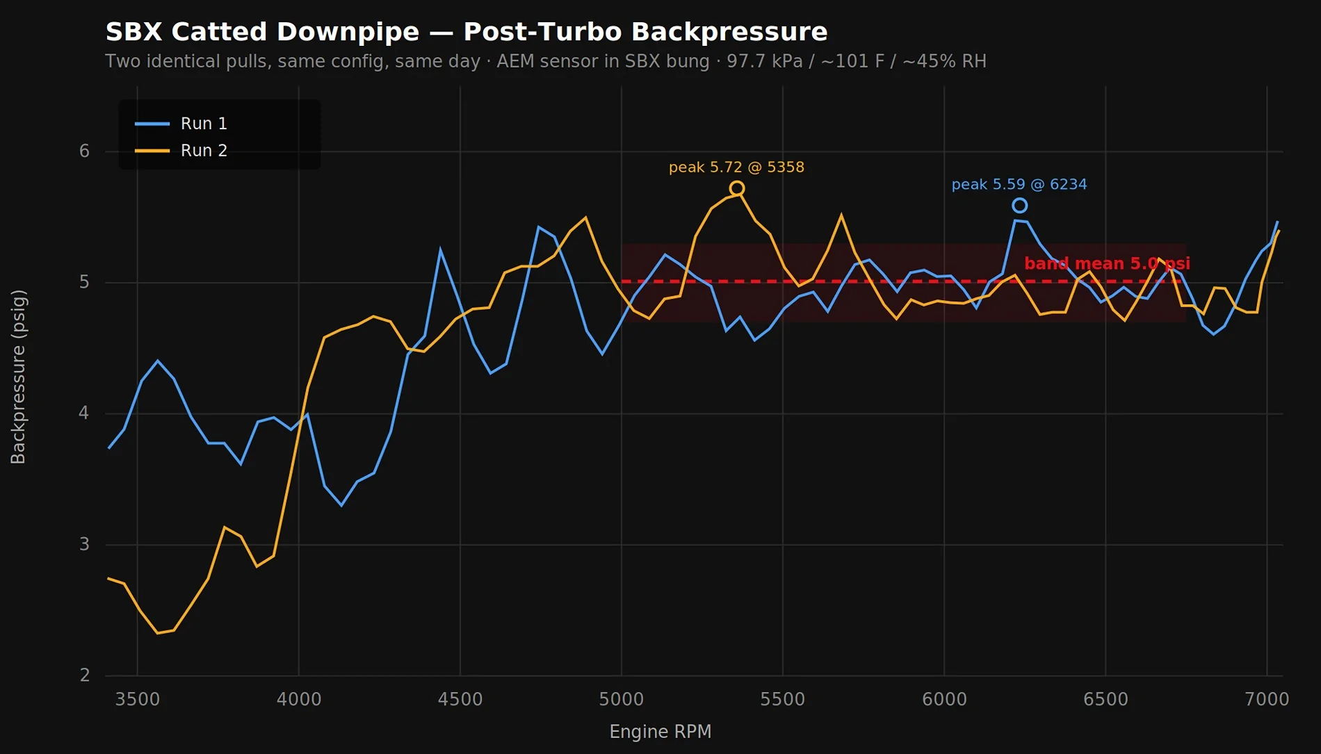The image size is (1321, 754).
Task: Click the subtitle line about two identical pulls
Action: tap(546, 61)
